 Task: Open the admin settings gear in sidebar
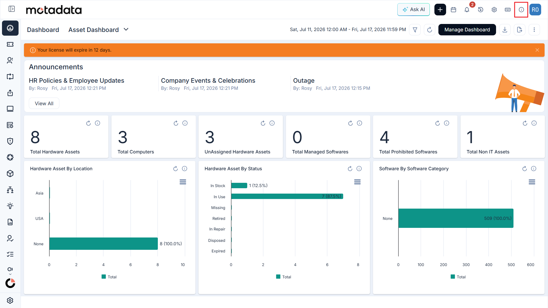coord(10,300)
